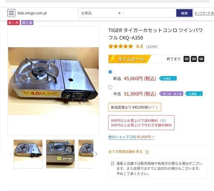Image resolution: width=214 pixels, height=191 pixels.
Task: Click the 新入荷 red badge
Action: click(13, 23)
